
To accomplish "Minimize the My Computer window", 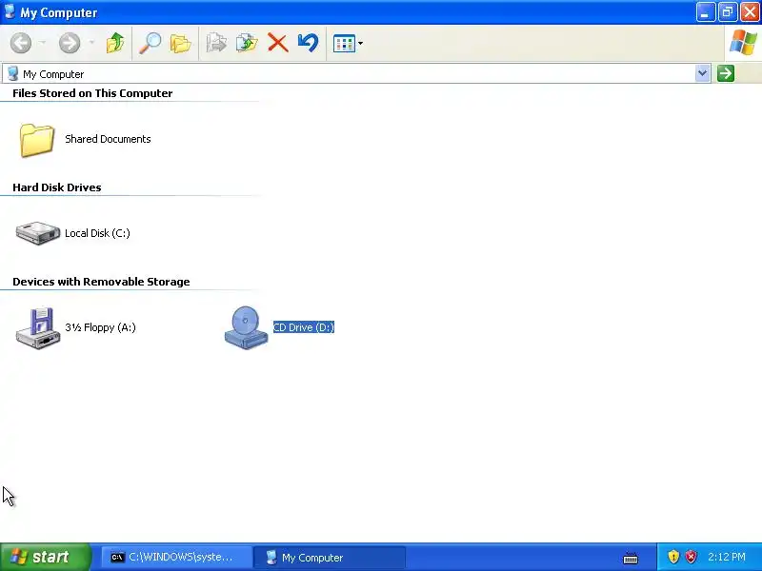I will (705, 12).
